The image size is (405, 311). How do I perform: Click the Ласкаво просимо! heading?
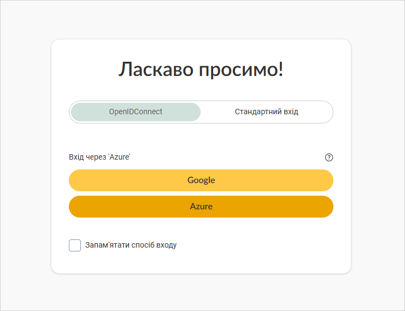[201, 69]
